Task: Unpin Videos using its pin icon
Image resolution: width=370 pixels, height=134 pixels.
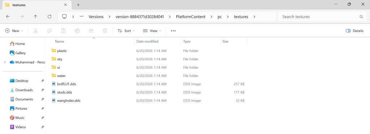Action: [43, 127]
